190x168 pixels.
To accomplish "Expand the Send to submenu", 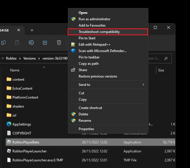I will [x=84, y=85].
